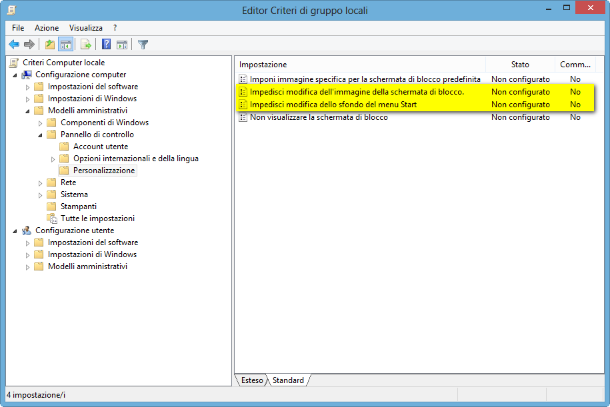The height and width of the screenshot is (407, 610).
Task: Select the Personalizzazione tree item
Action: (x=104, y=171)
